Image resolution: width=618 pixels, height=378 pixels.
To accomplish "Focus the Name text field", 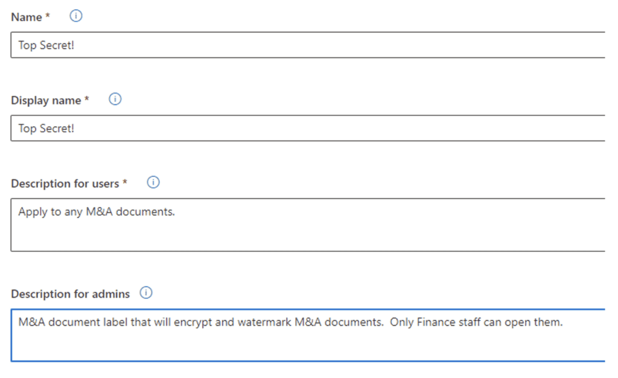I will pyautogui.click(x=308, y=45).
